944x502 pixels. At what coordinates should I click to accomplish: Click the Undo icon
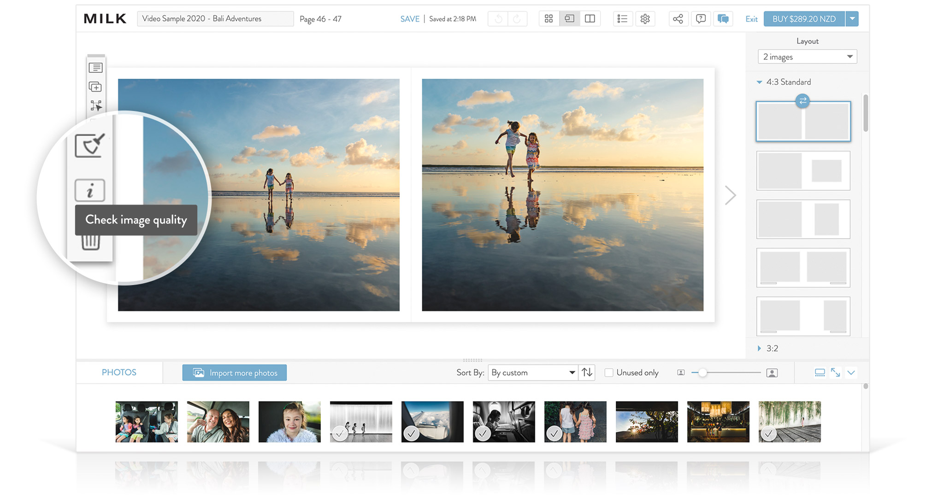click(x=497, y=18)
